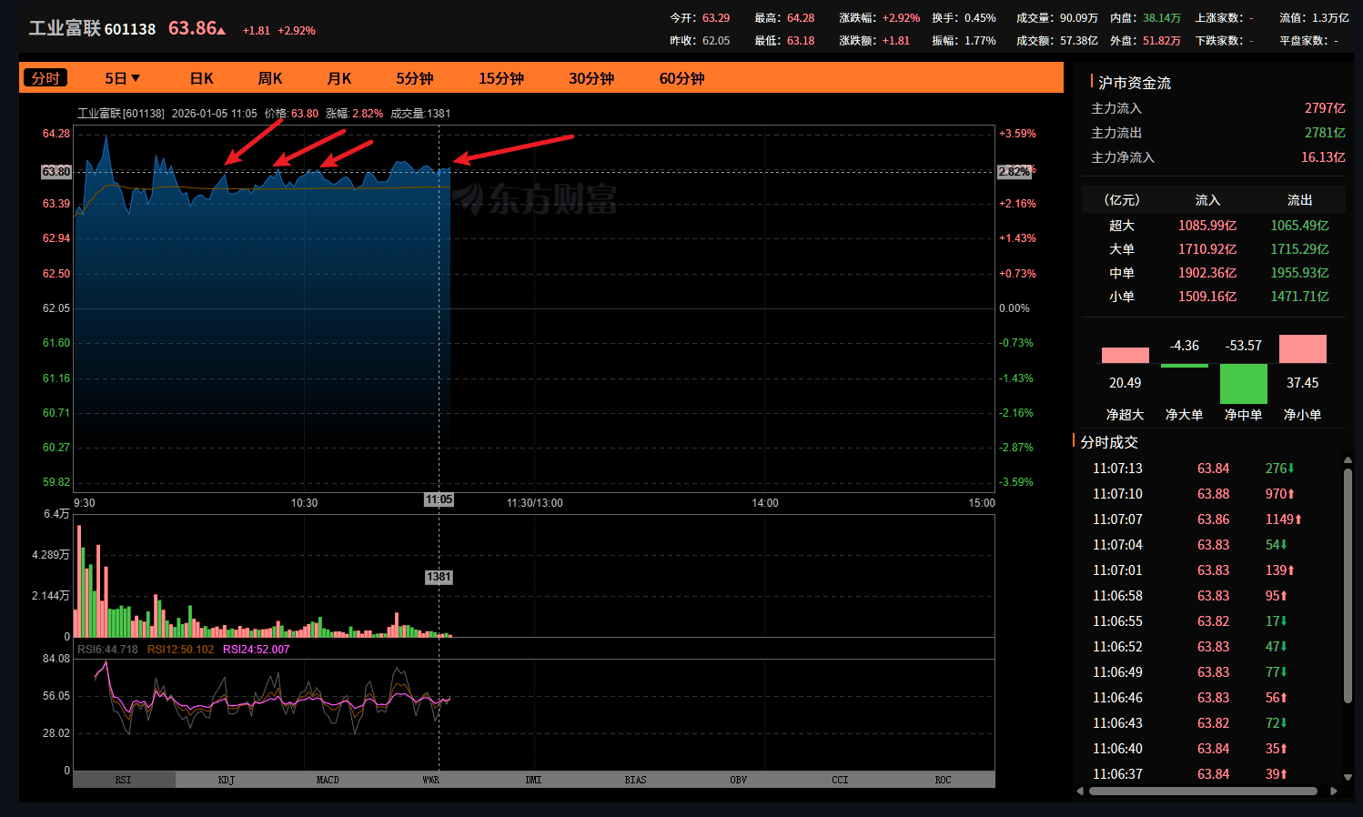
Task: Click the 换手 value 0.45%
Action: point(980,18)
